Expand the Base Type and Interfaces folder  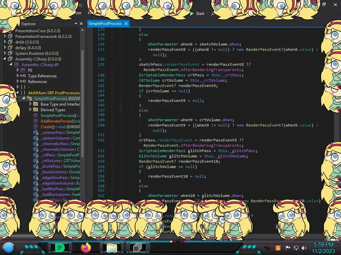click(x=30, y=104)
